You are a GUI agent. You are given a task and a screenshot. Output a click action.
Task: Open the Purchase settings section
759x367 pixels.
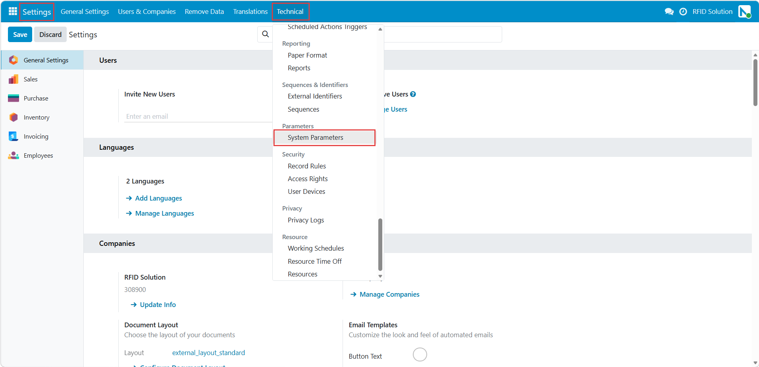pyautogui.click(x=42, y=98)
